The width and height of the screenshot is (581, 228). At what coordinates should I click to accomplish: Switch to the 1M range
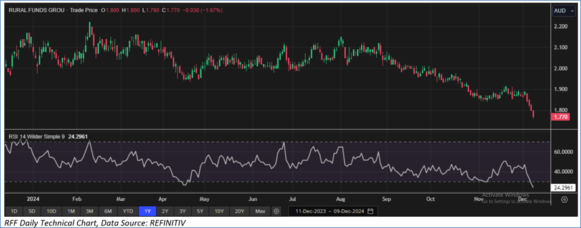[71, 211]
